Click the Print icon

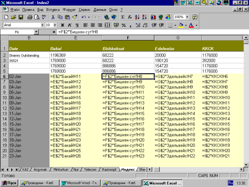(x=30, y=17)
